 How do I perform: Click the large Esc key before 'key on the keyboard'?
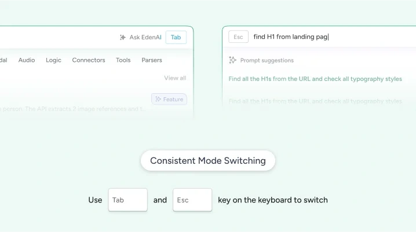192,200
